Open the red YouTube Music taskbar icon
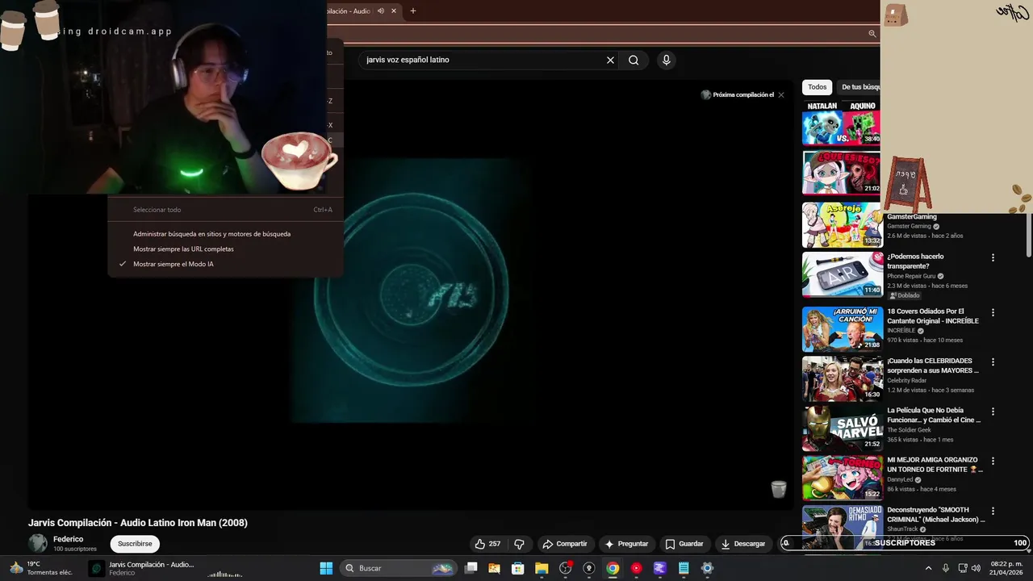1033x581 pixels. pos(636,568)
